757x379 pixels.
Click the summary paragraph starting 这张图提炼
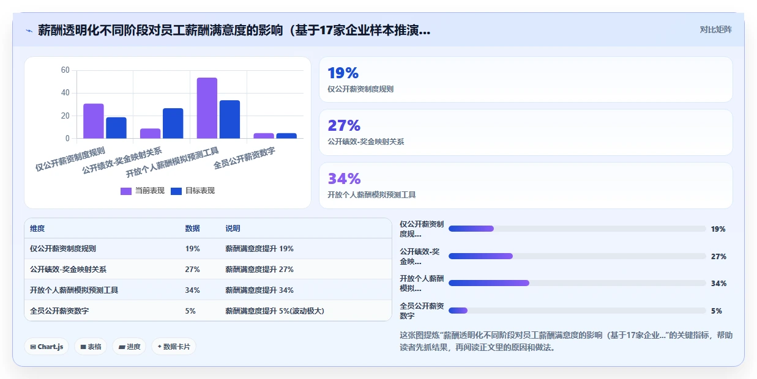[x=565, y=341]
